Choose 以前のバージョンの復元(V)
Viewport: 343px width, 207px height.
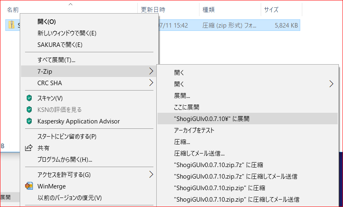coord(89,198)
